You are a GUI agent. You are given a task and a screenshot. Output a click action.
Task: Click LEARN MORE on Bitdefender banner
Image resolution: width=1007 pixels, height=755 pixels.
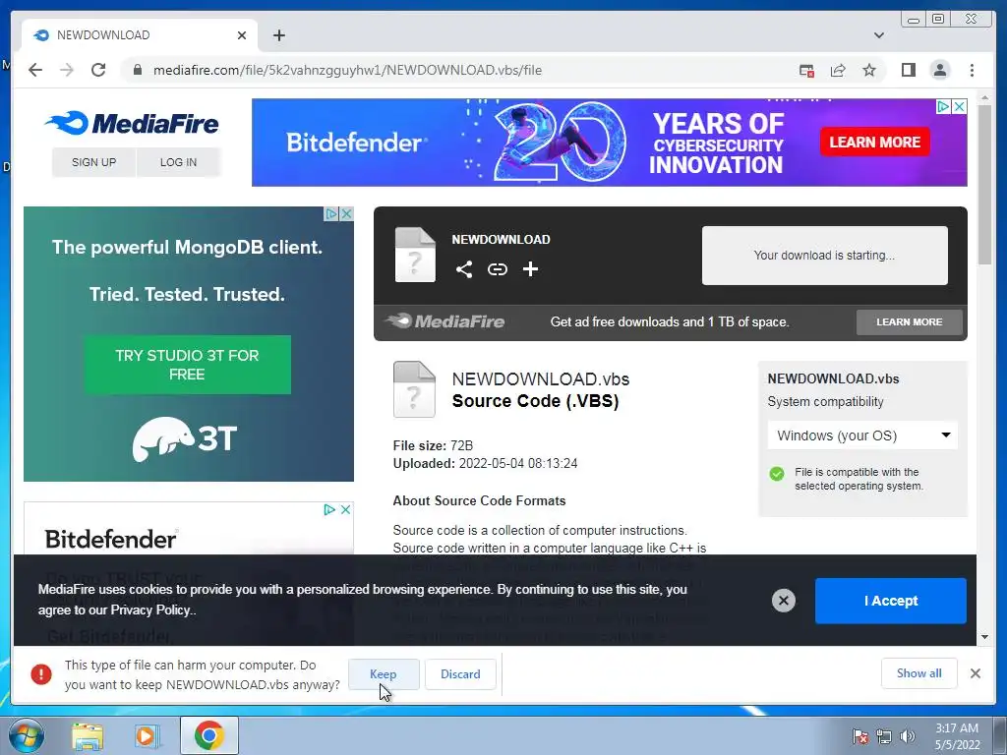(874, 142)
